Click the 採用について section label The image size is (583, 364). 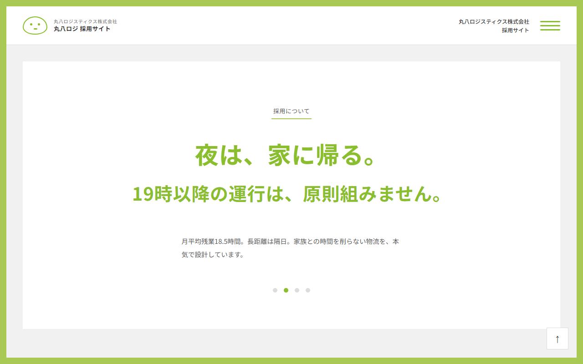(291, 111)
